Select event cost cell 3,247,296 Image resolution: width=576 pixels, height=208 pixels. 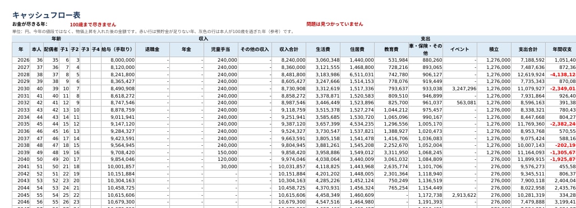coord(460,89)
